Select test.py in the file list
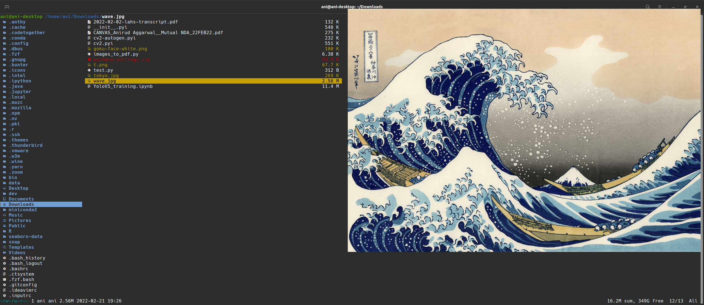The height and width of the screenshot is (305, 704). tap(103, 70)
